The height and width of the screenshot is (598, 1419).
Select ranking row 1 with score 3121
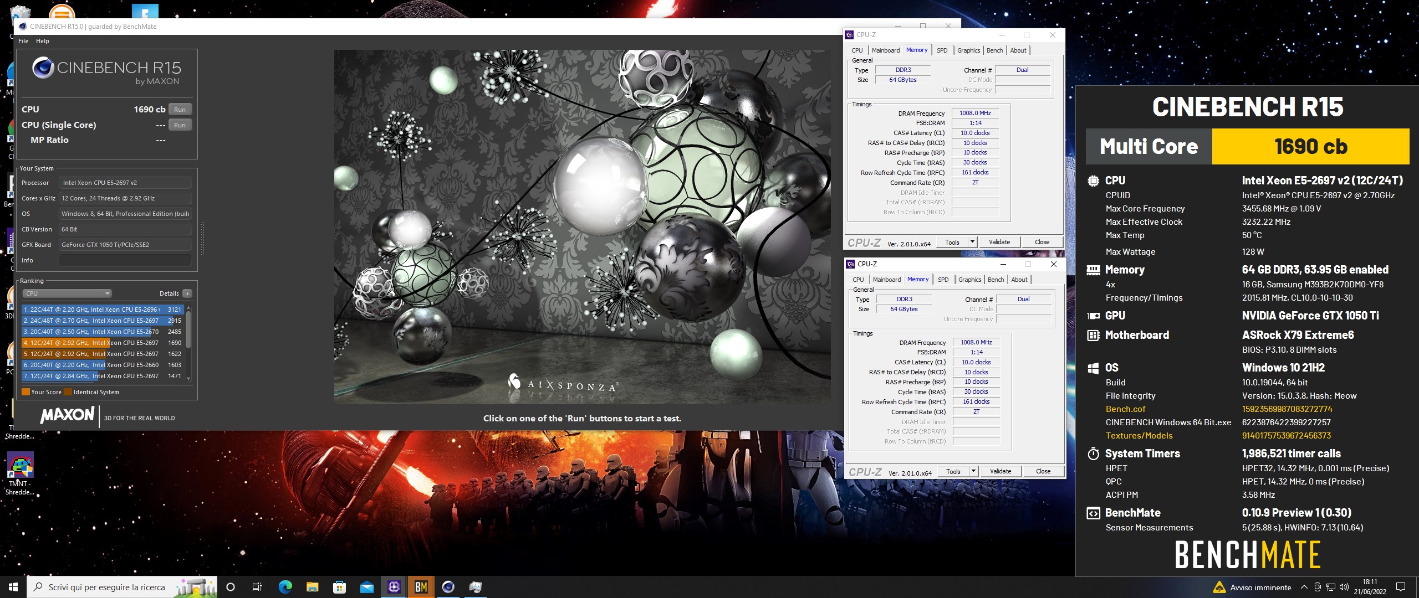[x=103, y=310]
